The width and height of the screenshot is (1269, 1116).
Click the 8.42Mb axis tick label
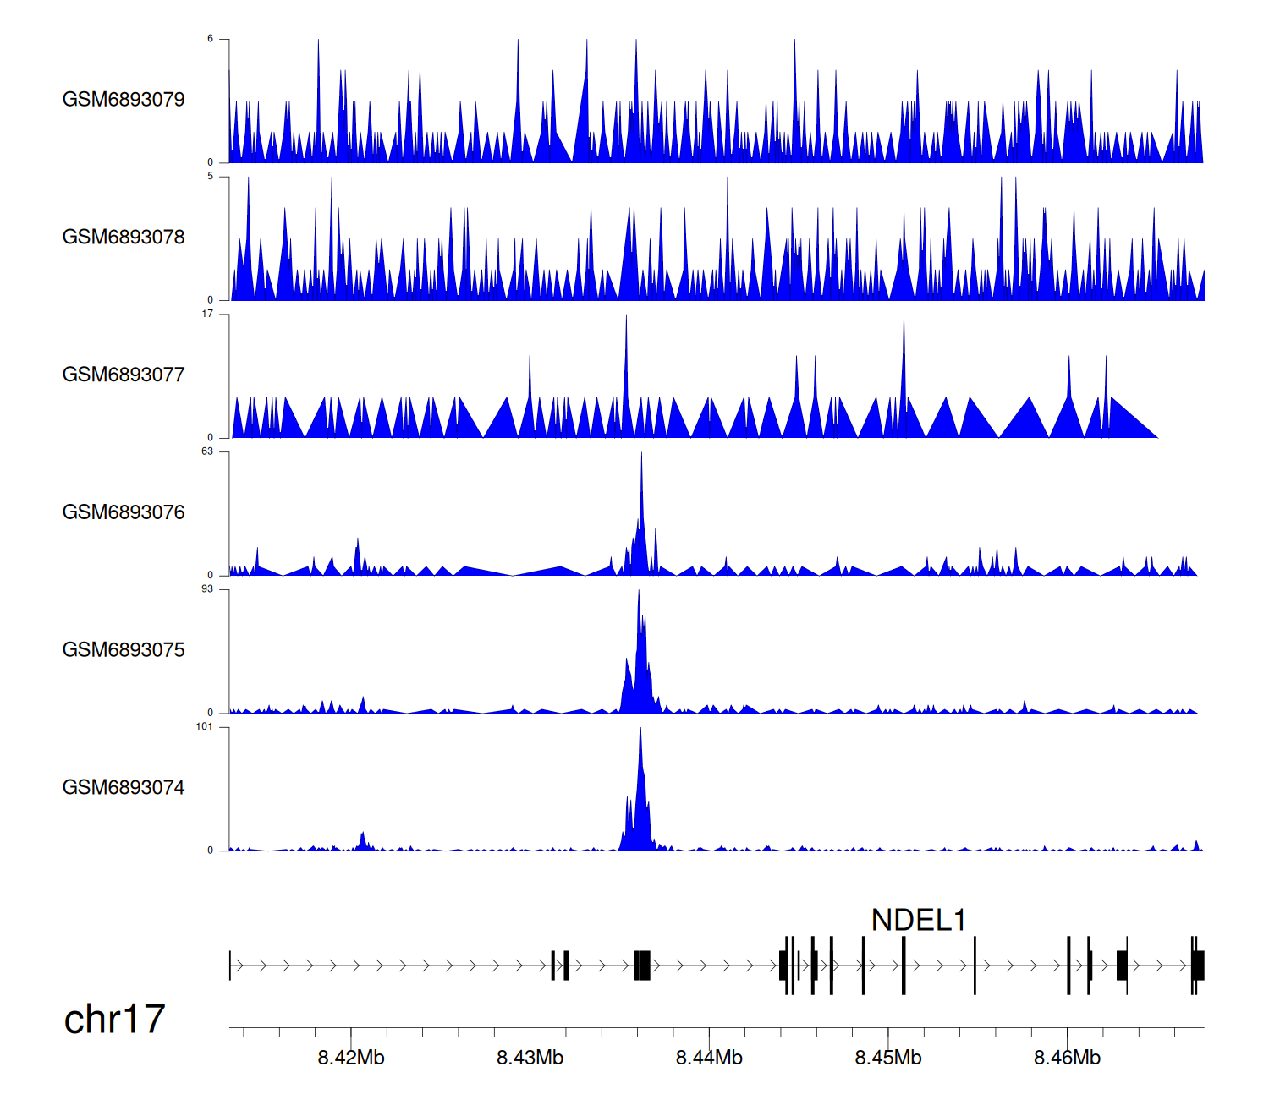[x=351, y=1058]
